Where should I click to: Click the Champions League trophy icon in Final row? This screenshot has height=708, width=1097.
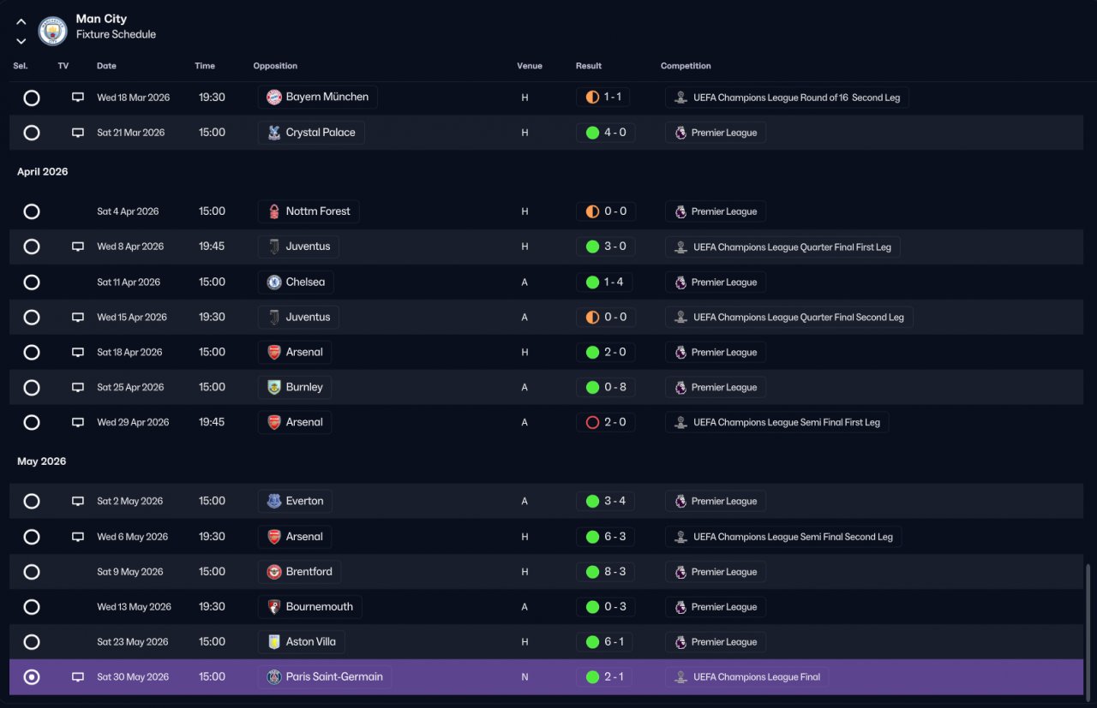680,677
